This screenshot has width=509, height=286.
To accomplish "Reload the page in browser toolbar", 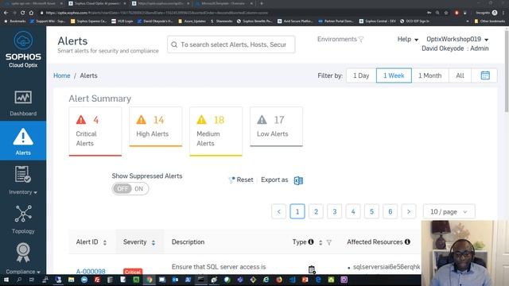I will 23,13.
